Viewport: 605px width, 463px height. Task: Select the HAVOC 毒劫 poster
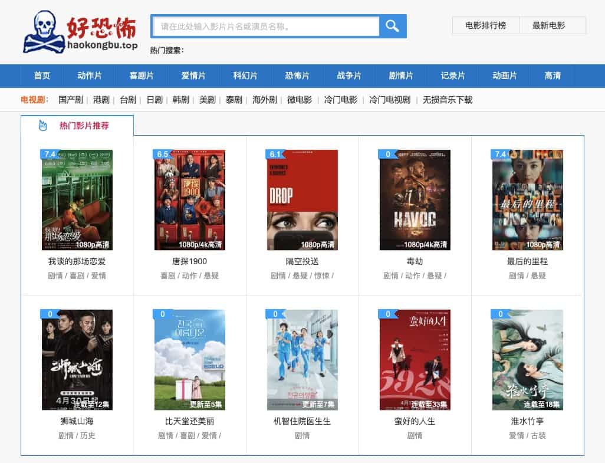pyautogui.click(x=415, y=200)
